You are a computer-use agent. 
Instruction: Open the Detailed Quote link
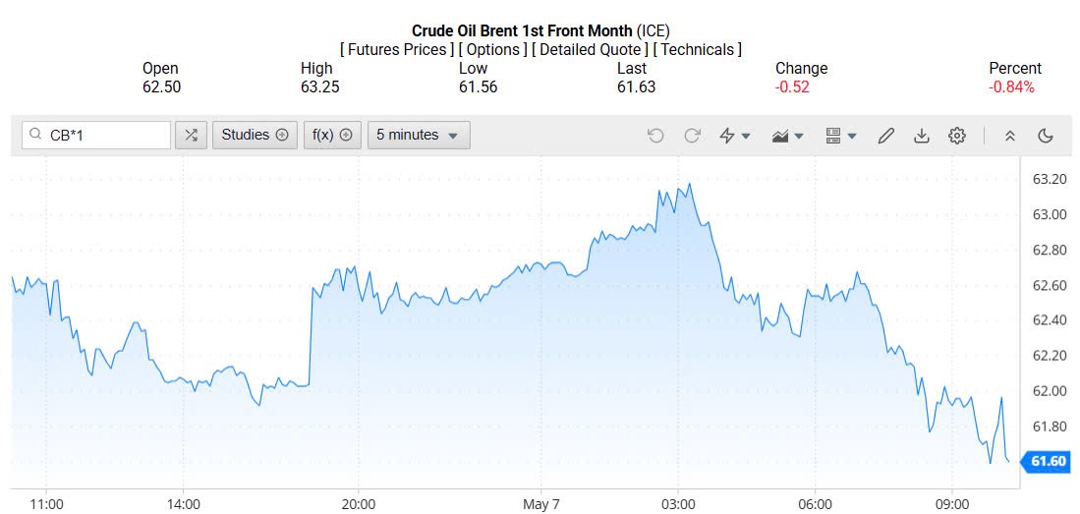tap(590, 49)
